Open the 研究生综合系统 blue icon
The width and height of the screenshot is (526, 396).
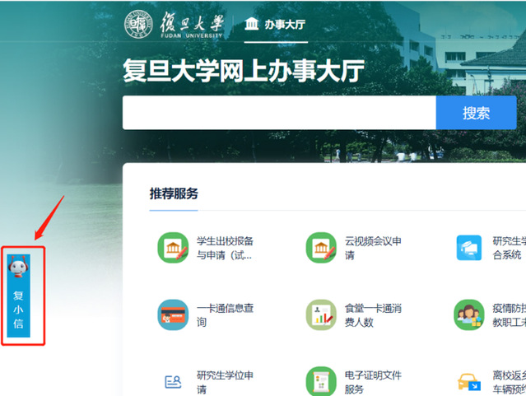pos(469,248)
